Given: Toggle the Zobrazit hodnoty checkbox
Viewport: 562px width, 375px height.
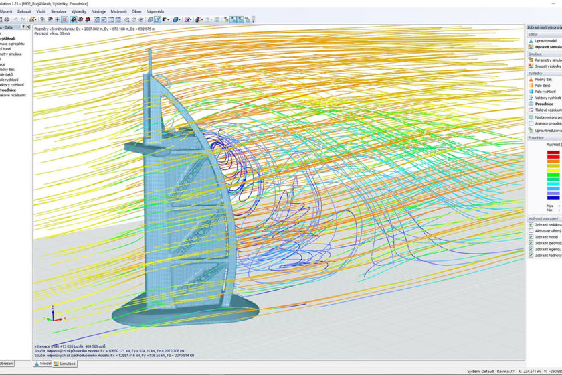Looking at the screenshot, I should point(531,255).
